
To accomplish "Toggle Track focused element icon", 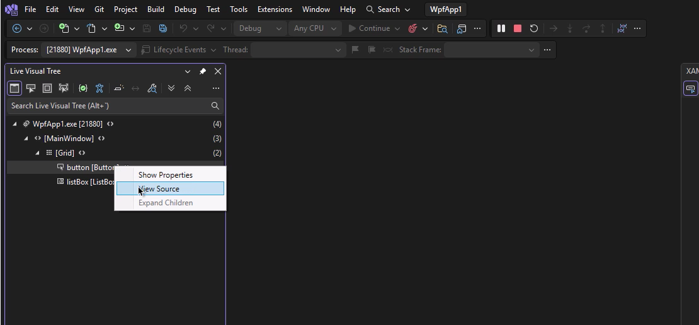I will 64,88.
